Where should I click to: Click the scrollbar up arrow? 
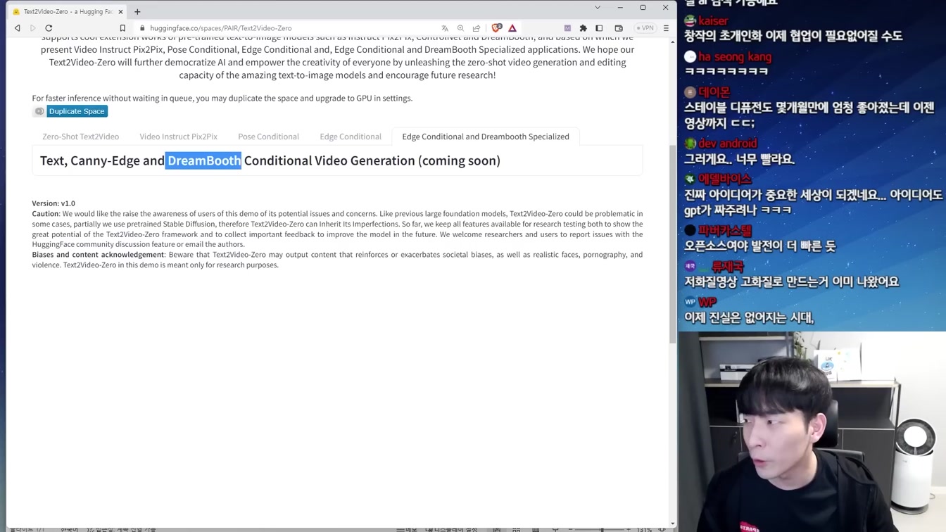point(672,42)
